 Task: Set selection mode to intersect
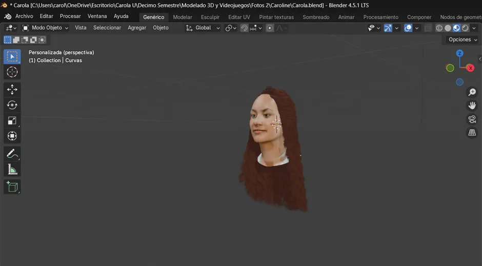point(42,39)
